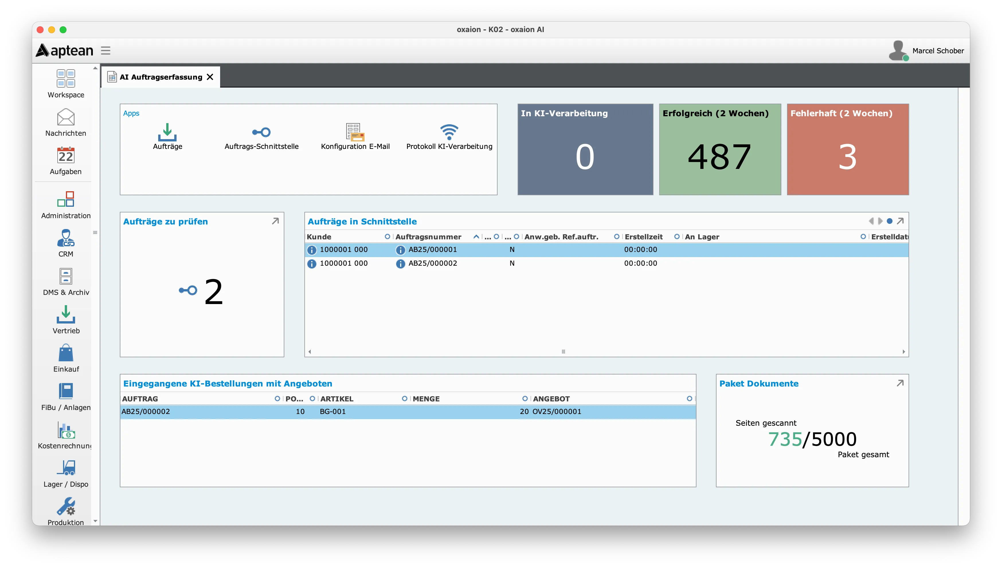The height and width of the screenshot is (568, 1002).
Task: Click filter circle in ARTIKEL column header
Action: [x=404, y=398]
